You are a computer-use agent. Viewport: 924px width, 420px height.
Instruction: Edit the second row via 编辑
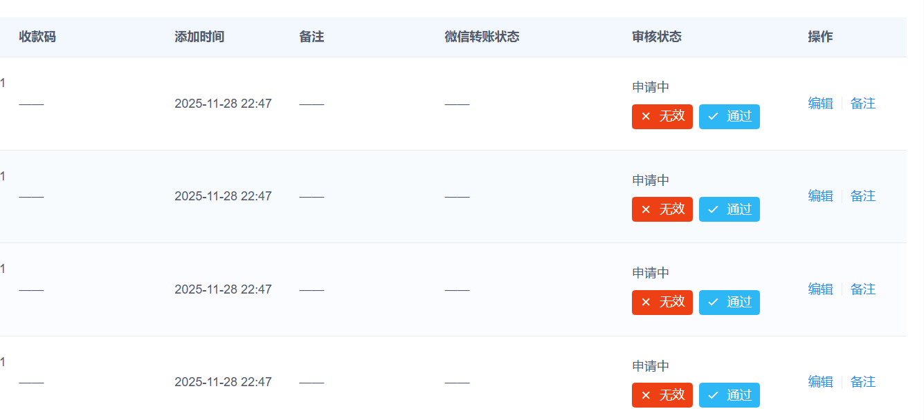(820, 196)
